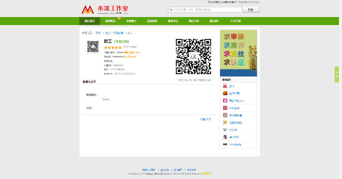Screen dimensions: 342x179
Task: Click the search button beside the input
Action: pos(251,9)
